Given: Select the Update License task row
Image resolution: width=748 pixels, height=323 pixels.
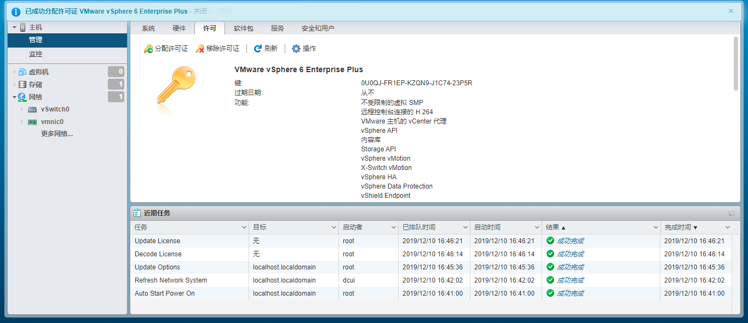Looking at the screenshot, I should pos(431,241).
